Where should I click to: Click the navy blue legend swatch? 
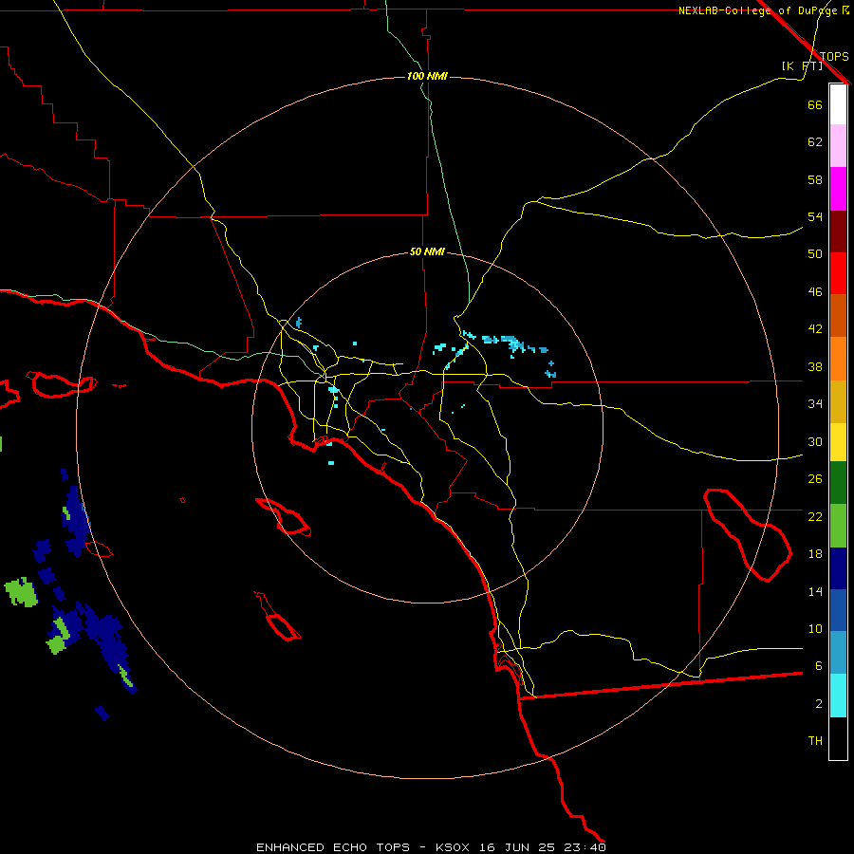point(838,568)
